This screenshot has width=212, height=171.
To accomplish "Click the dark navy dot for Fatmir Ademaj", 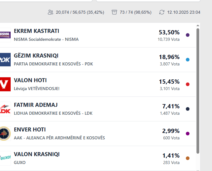I will tap(188, 109).
